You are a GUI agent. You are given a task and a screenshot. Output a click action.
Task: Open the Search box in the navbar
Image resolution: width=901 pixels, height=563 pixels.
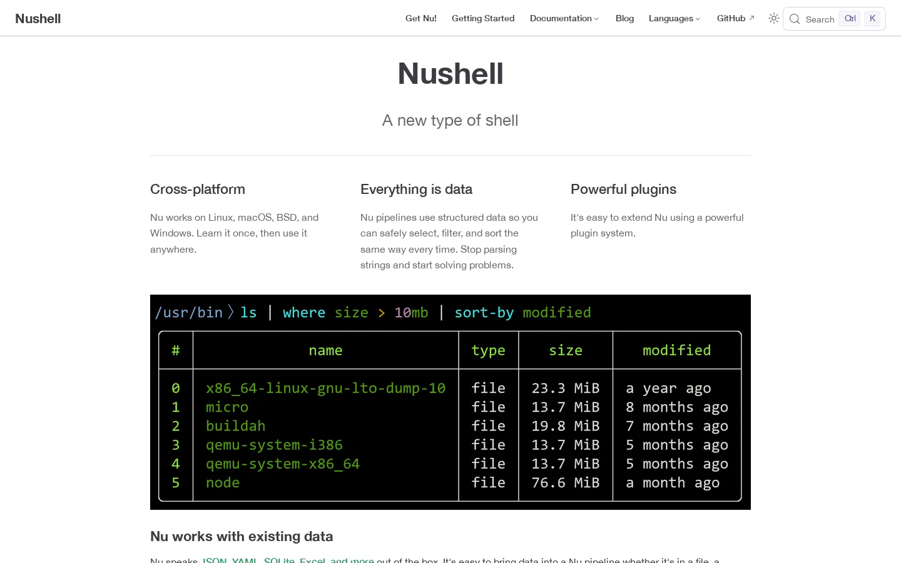834,19
